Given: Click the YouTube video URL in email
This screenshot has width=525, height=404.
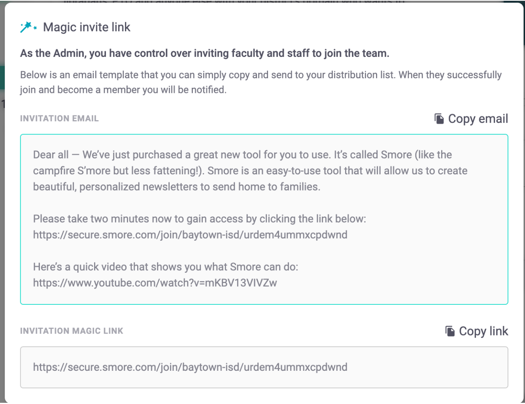Looking at the screenshot, I should click(155, 283).
